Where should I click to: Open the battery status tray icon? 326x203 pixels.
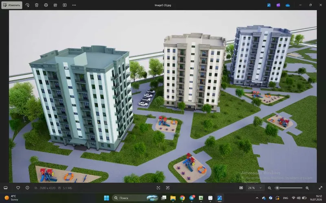click(304, 198)
